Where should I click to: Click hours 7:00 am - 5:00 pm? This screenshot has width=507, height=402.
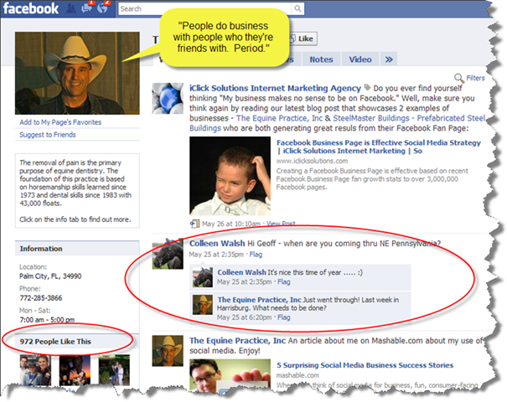pyautogui.click(x=47, y=320)
